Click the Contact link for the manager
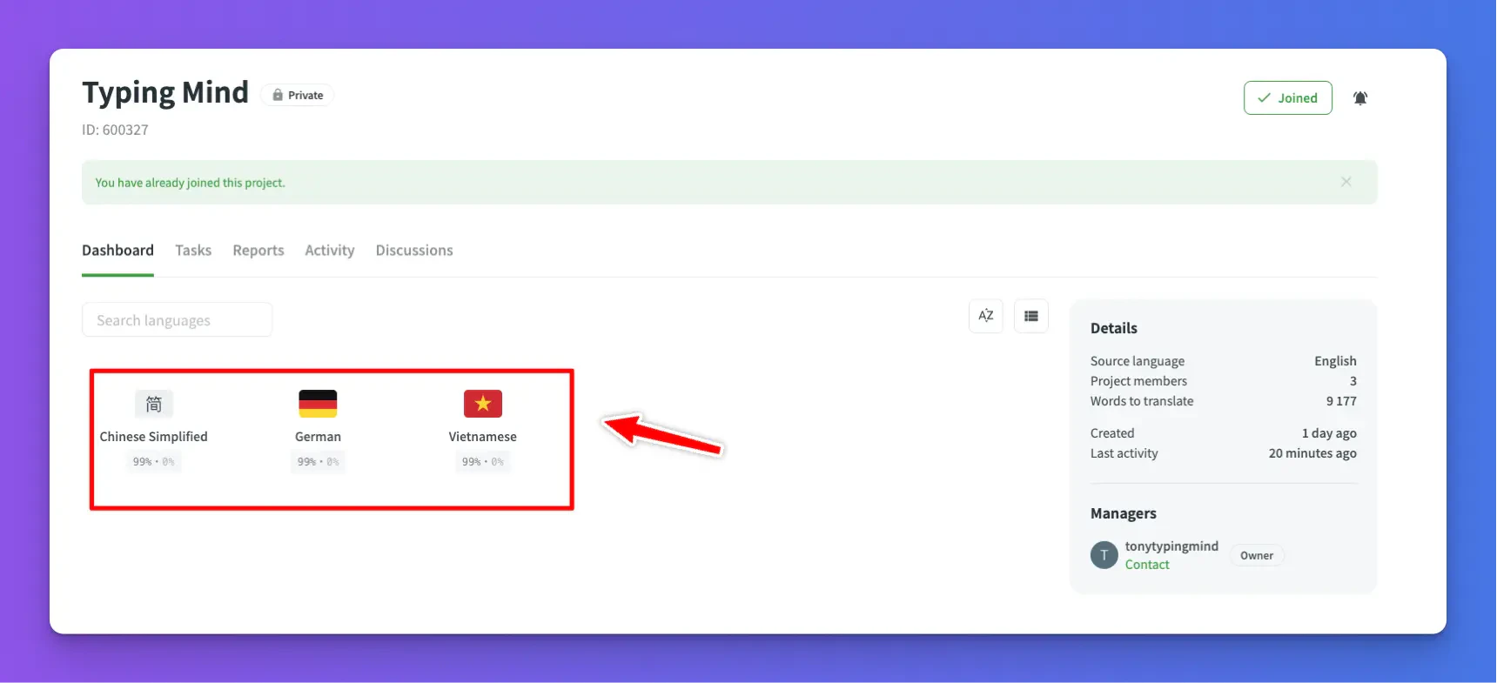 (1147, 565)
